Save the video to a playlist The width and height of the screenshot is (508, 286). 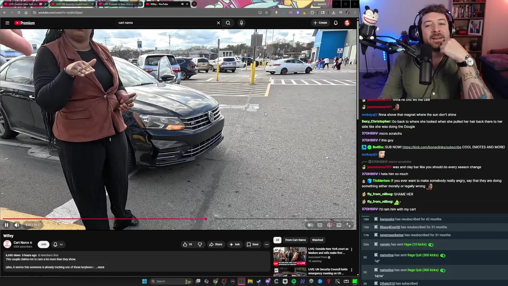coord(253,244)
